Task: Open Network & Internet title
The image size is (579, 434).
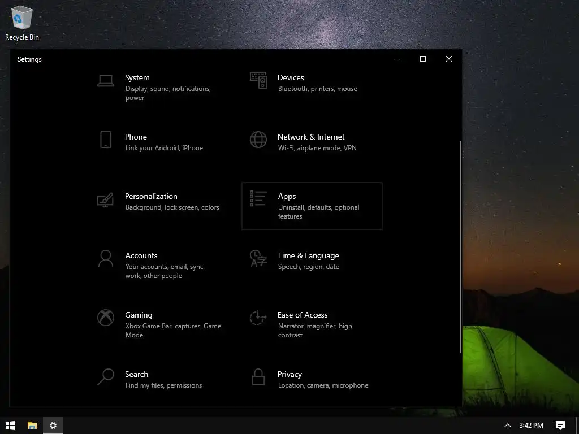Action: point(311,137)
